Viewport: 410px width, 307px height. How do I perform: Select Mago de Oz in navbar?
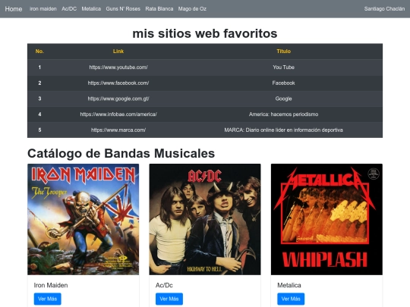(x=192, y=9)
